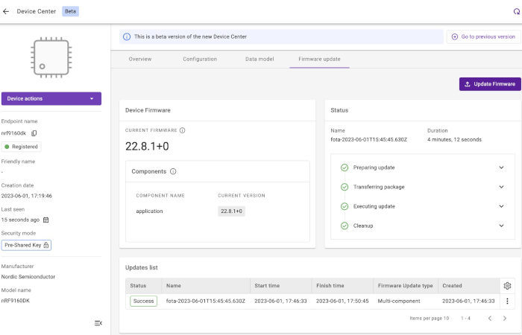Screen dimensions: 522x335
Task: Collapse the left sidebar panel
Action: (98, 322)
